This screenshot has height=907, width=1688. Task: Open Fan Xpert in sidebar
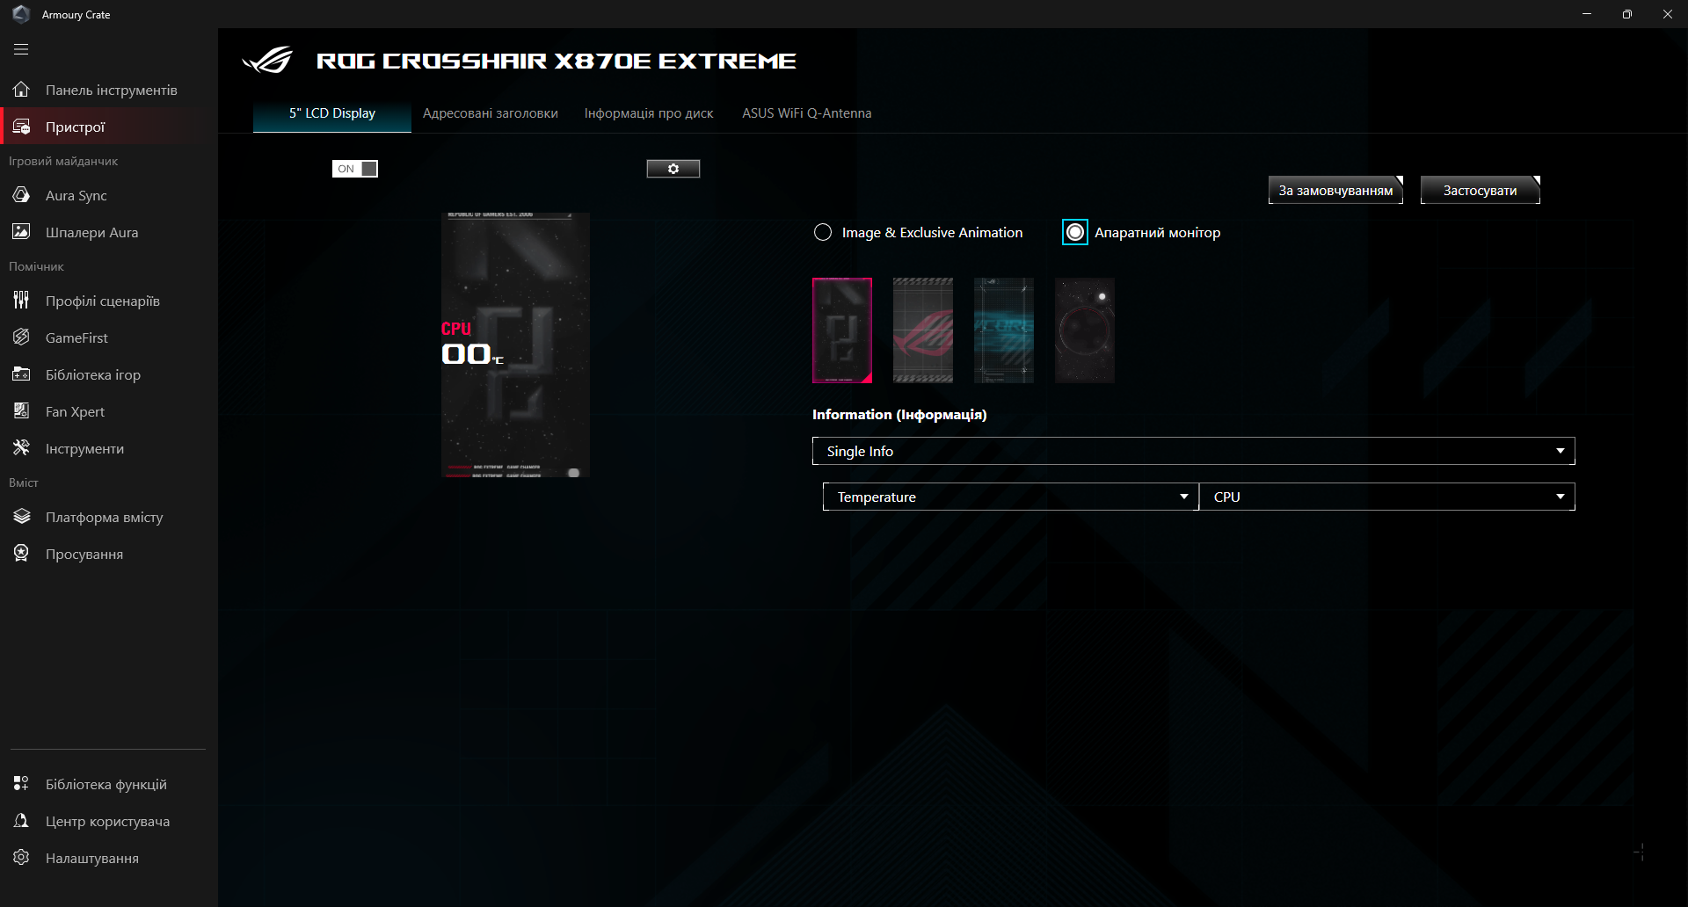click(109, 411)
